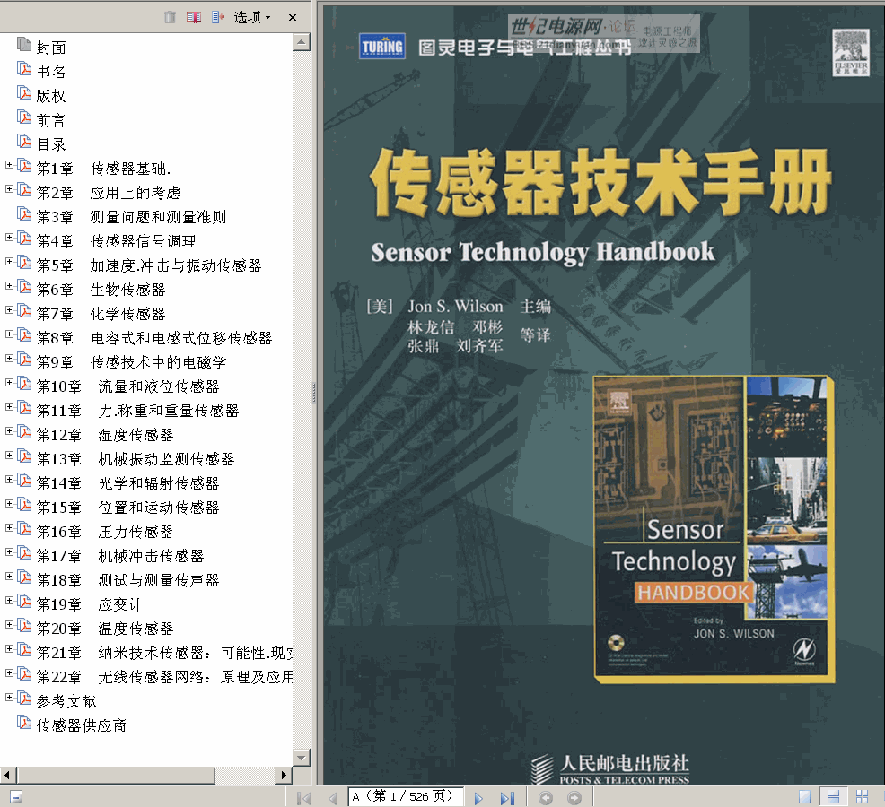Screen dimensions: 885x807
Task: Expand 第2章 应用上的考虑 bookmark
Action: 9,189
